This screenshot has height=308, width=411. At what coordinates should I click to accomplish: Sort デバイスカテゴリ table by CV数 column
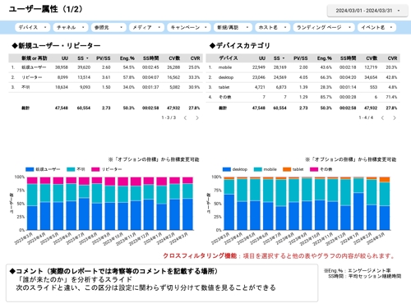pos(372,58)
